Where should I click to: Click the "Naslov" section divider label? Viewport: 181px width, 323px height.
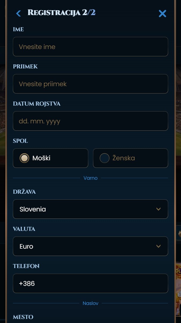tap(90, 303)
